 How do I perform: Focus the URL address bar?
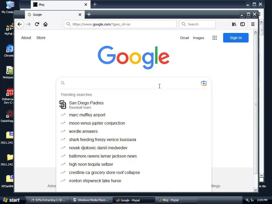click(120, 24)
